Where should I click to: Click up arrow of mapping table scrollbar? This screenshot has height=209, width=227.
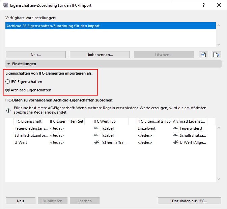(219, 128)
